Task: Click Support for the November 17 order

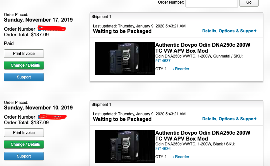Action: pyautogui.click(x=24, y=77)
